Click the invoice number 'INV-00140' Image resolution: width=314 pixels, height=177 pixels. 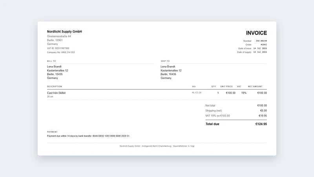pyautogui.click(x=261, y=41)
